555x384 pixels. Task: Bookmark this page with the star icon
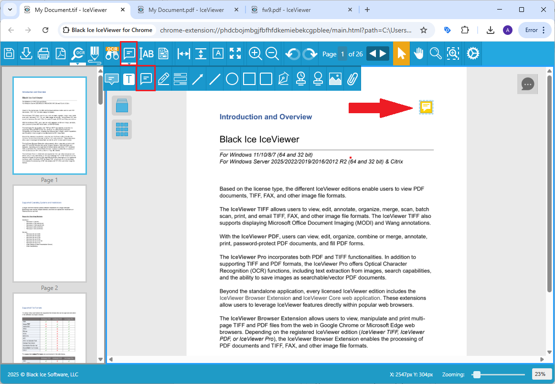point(424,30)
